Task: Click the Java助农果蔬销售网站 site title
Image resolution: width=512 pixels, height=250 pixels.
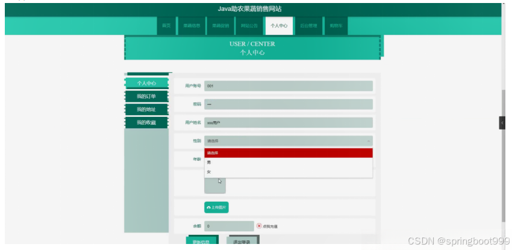Action: click(x=249, y=9)
